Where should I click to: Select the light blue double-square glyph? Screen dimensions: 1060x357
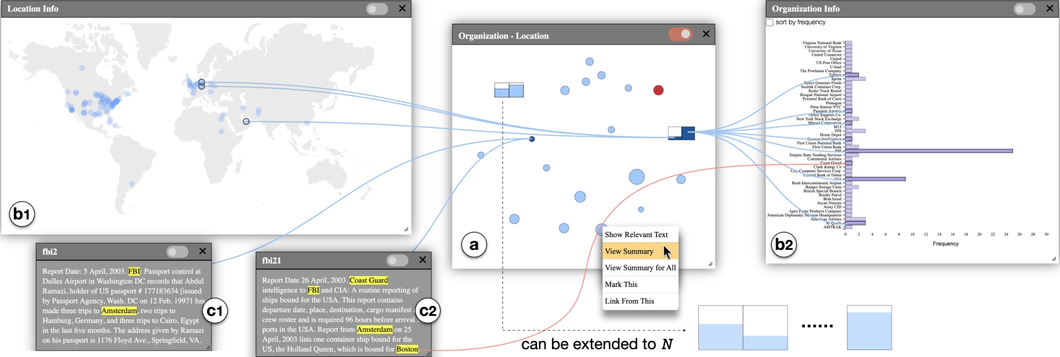[x=509, y=90]
